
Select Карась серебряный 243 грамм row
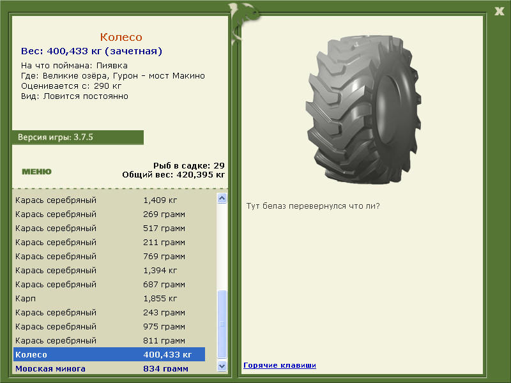(x=109, y=312)
